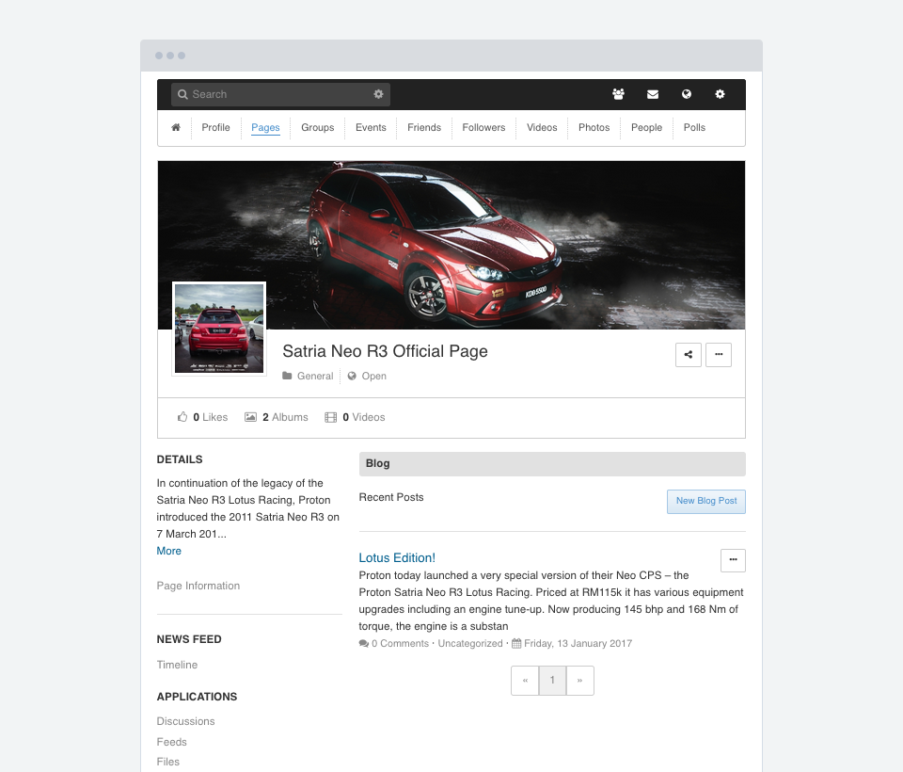This screenshot has height=772, width=903.
Task: View the 2 Albums link
Action: [x=277, y=417]
